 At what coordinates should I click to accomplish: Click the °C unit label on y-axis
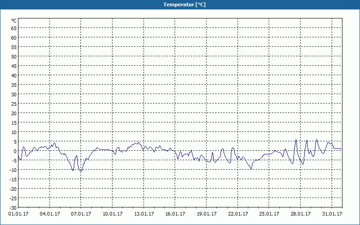click(x=14, y=21)
